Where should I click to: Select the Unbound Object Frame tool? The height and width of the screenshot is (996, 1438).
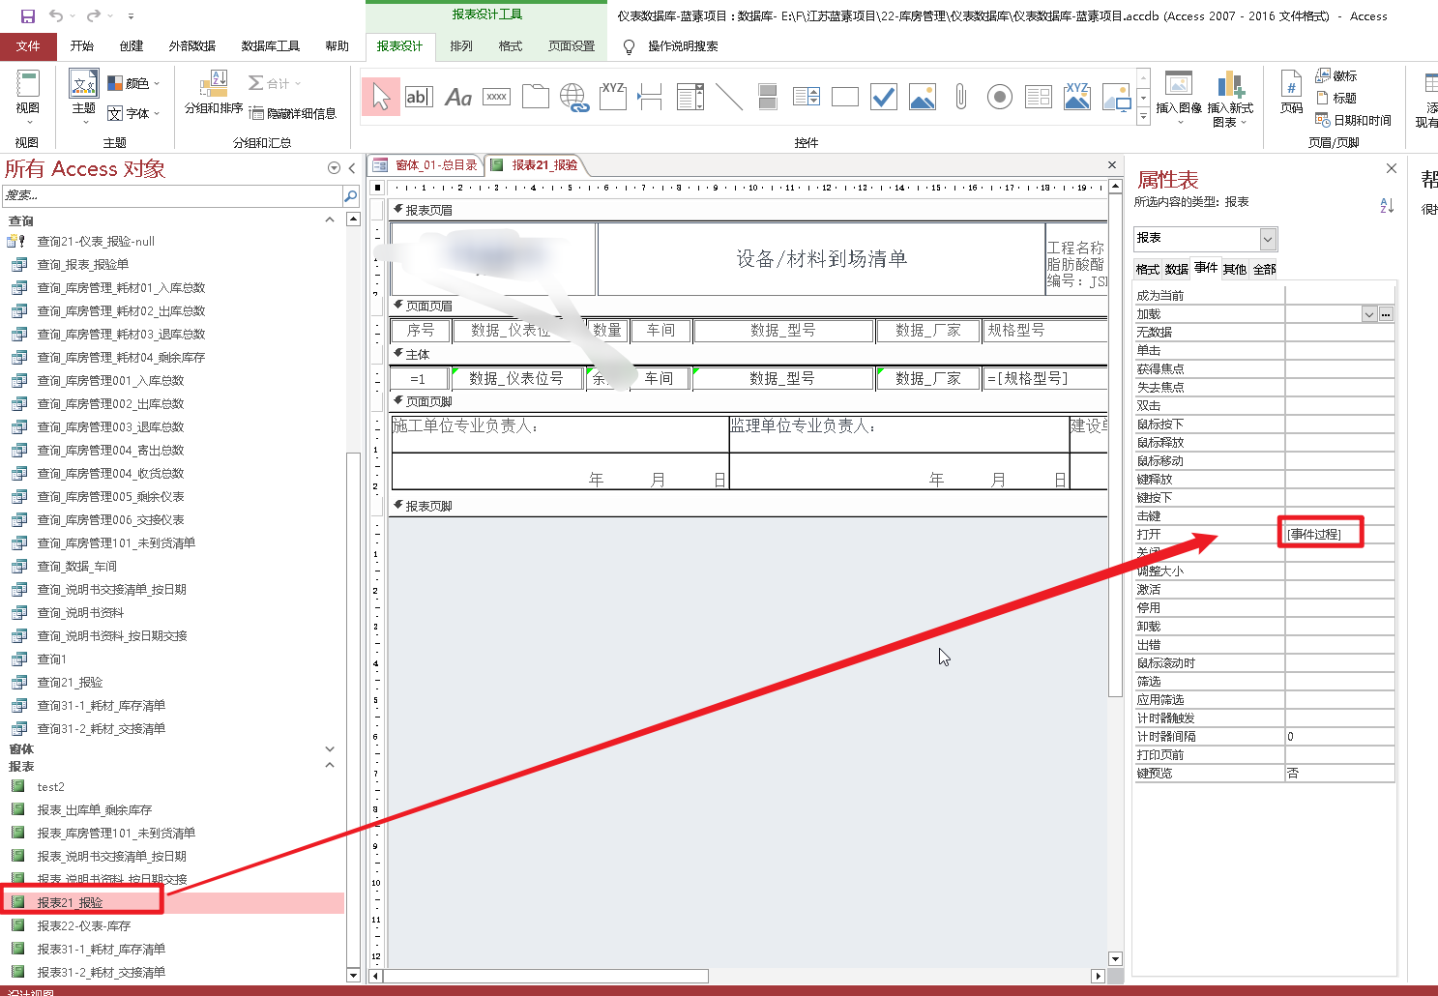(923, 97)
